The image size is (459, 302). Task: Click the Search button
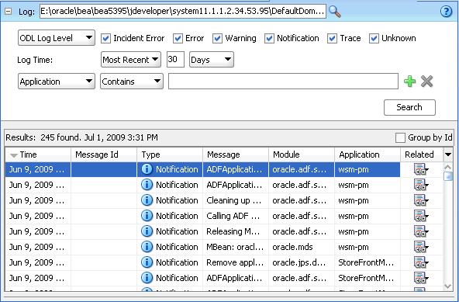(409, 108)
